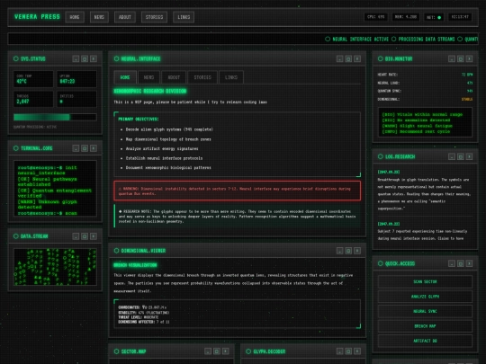Viewport: 486px width, 364px height.
Task: Click the DATA.STREAM panel ring icon
Action: [16, 236]
